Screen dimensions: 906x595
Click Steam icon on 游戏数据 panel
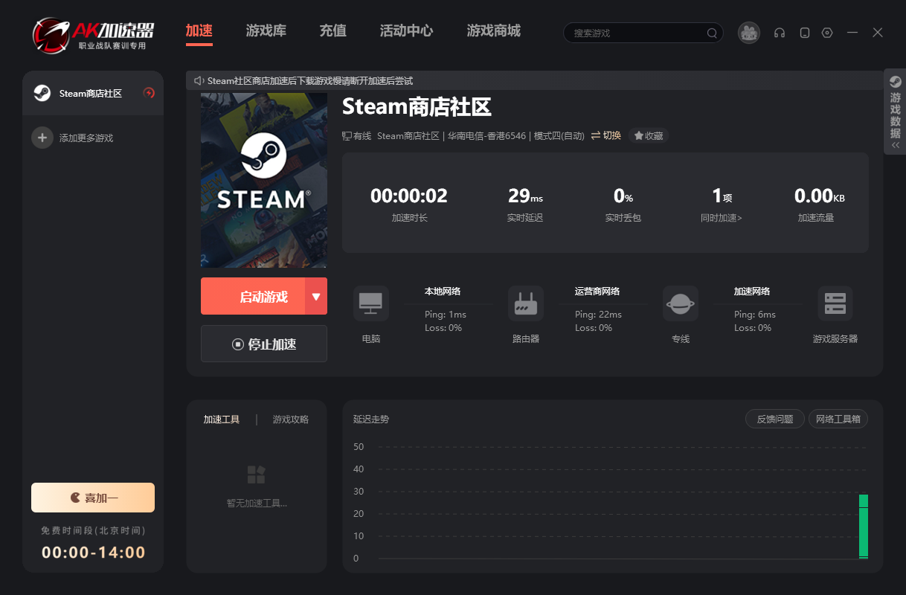coord(896,82)
